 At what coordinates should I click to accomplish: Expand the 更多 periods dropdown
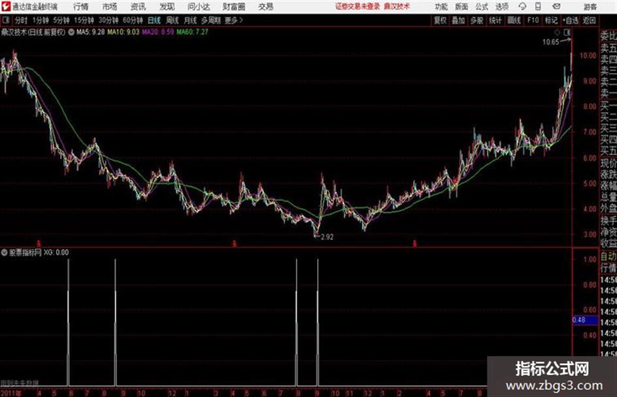coord(234,20)
